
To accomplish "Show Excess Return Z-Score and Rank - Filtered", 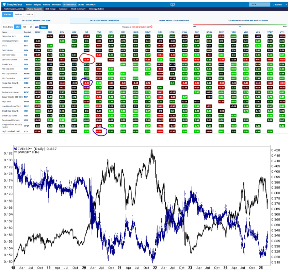I will click(248, 20).
